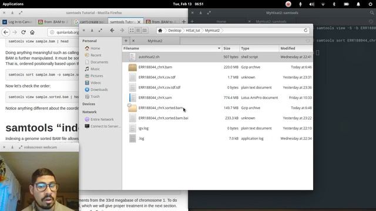This screenshot has height=211, width=376.
Task: Sort files by the Size column
Action: click(231, 48)
